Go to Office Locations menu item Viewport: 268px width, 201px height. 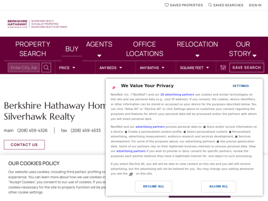coord(145,49)
